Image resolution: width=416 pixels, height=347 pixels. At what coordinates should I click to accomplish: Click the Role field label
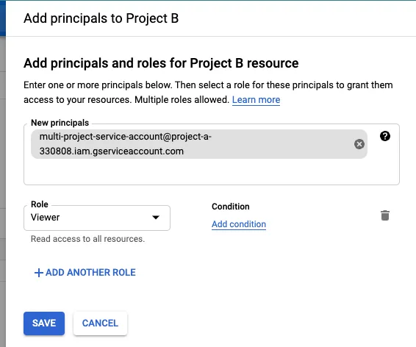tap(40, 204)
